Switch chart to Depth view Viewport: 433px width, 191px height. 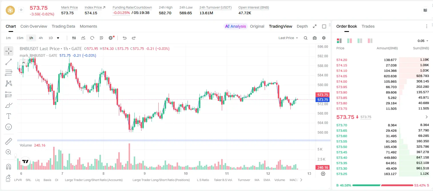pos(302,26)
